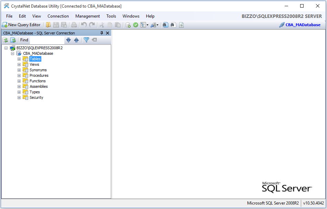Open the Help menu
The width and height of the screenshot is (327, 209).
150,16
